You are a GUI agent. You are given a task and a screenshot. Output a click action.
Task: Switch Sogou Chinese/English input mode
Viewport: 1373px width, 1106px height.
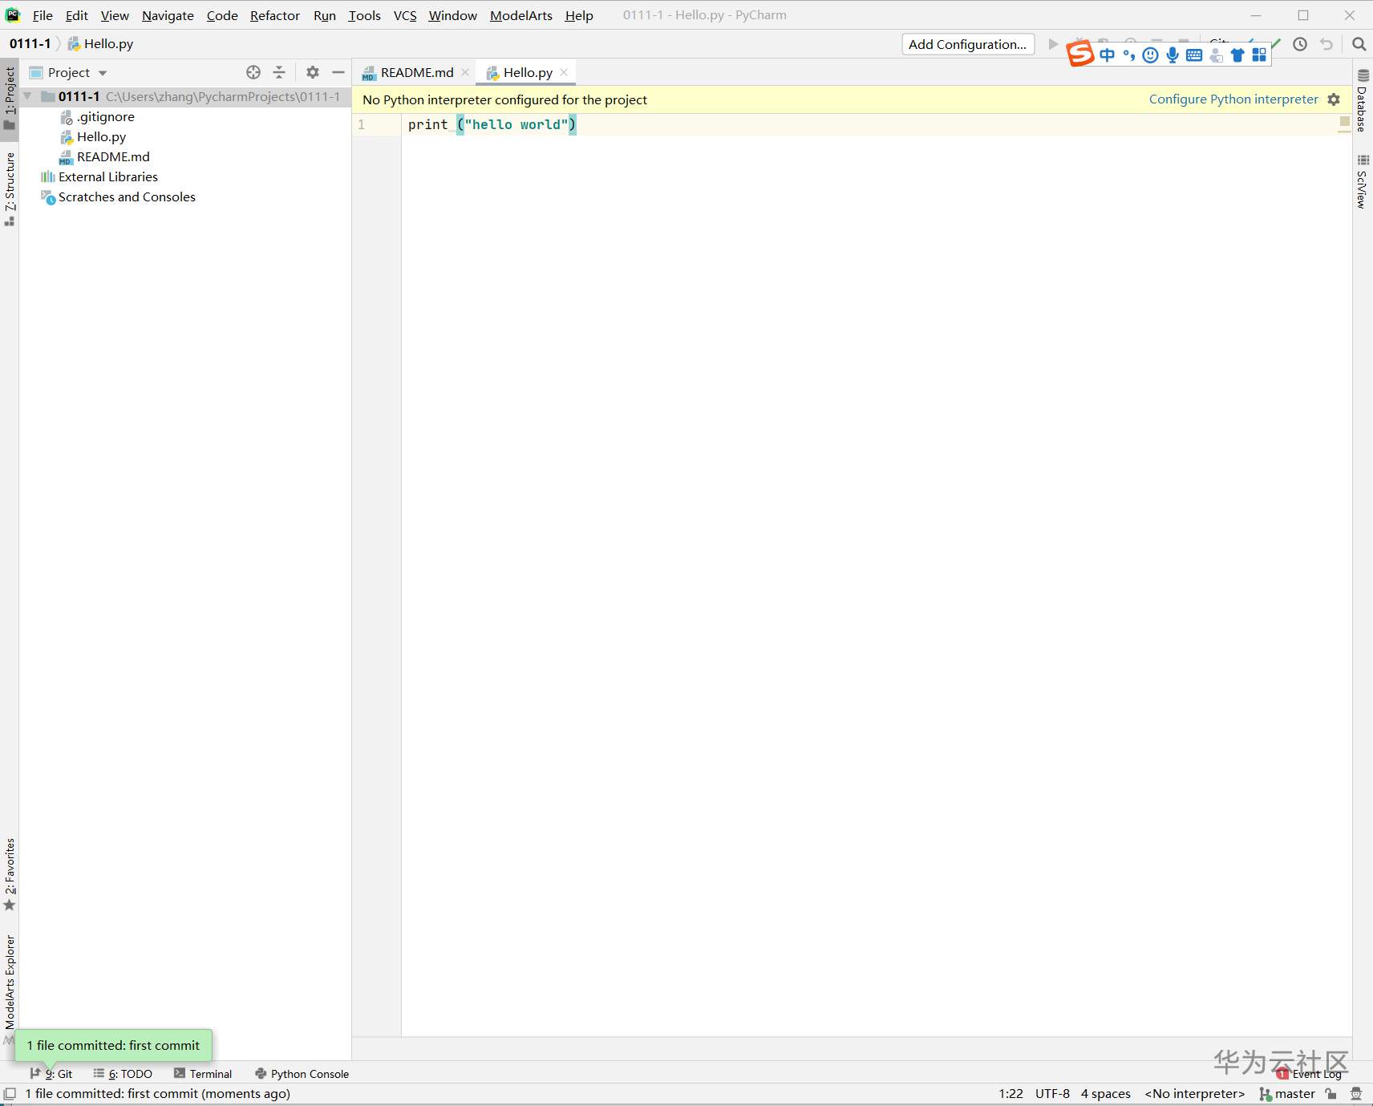click(1107, 55)
